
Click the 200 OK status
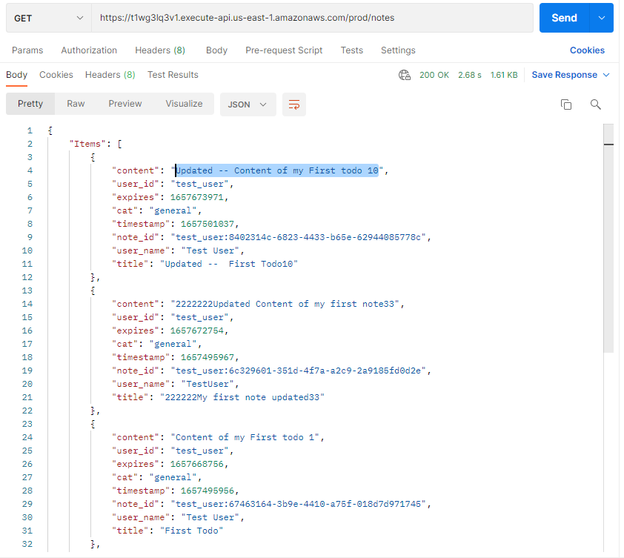pos(434,75)
